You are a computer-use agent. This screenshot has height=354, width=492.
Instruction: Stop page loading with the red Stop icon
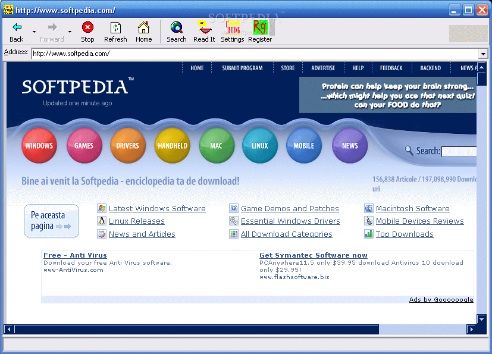87,32
